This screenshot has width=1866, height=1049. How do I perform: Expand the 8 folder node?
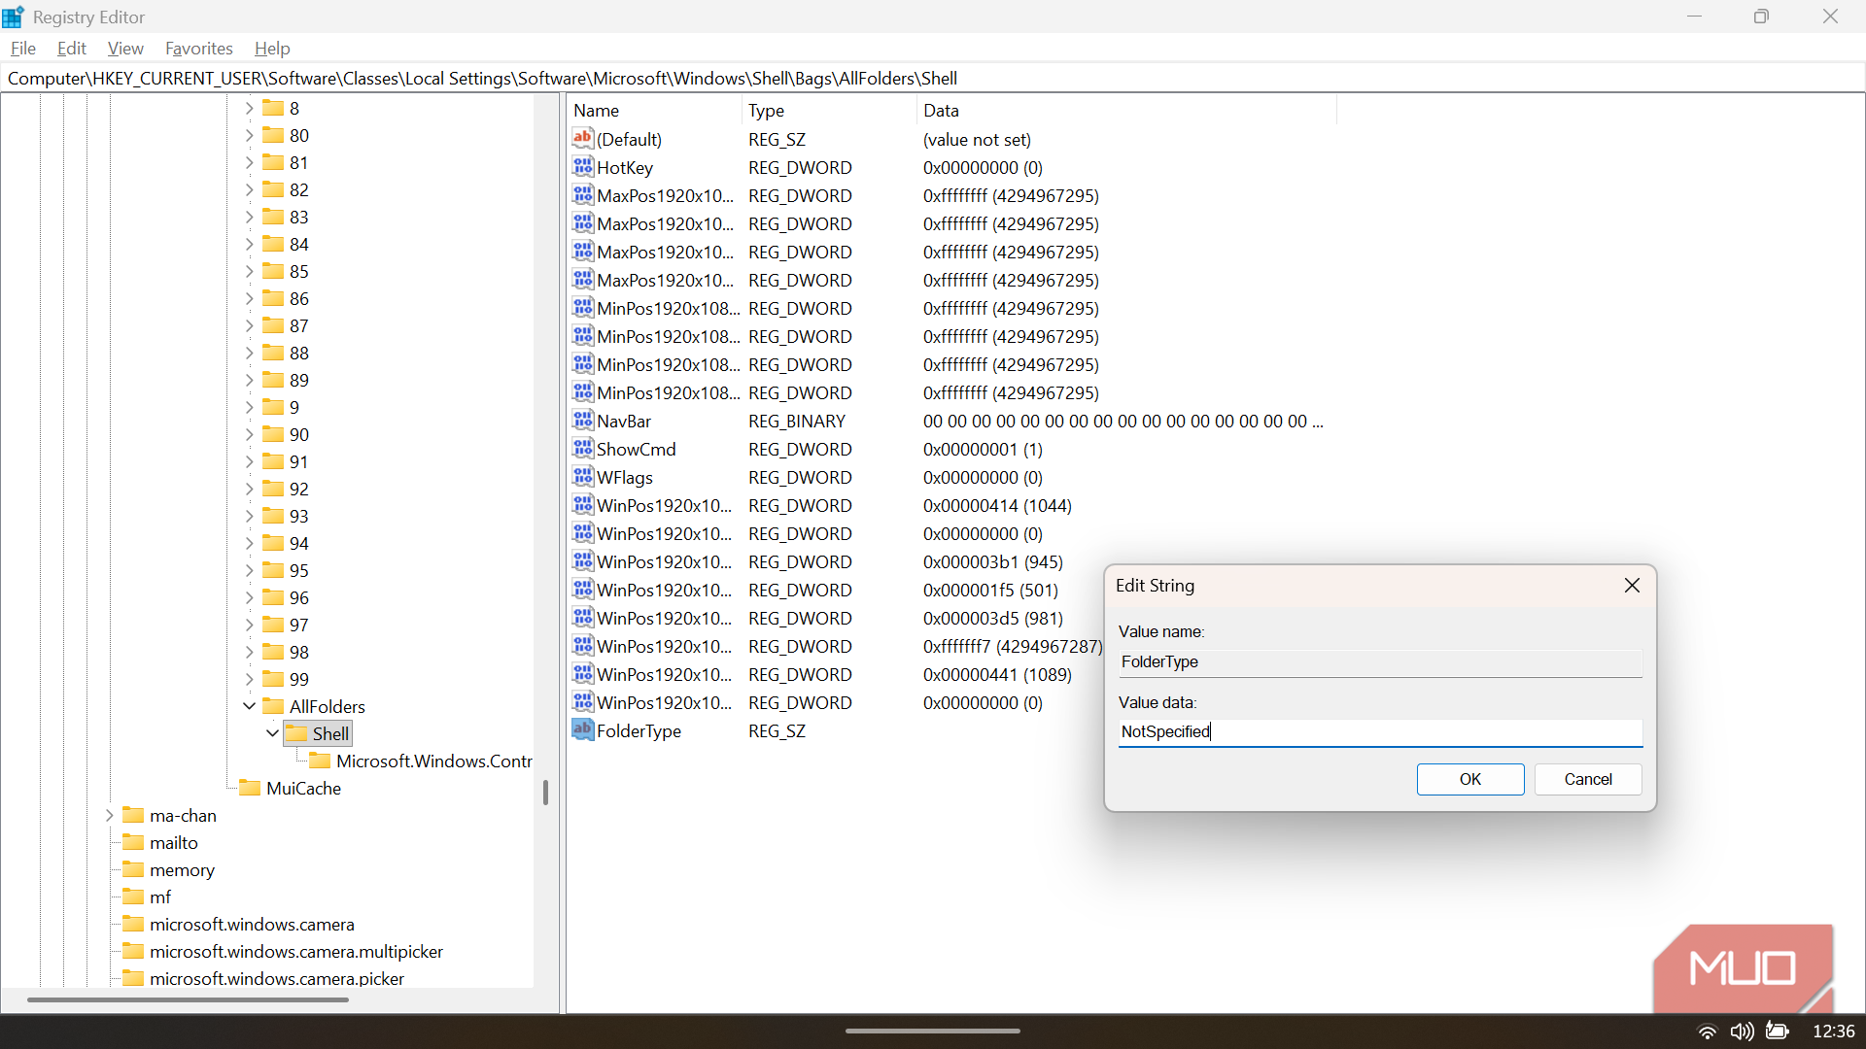coord(249,108)
